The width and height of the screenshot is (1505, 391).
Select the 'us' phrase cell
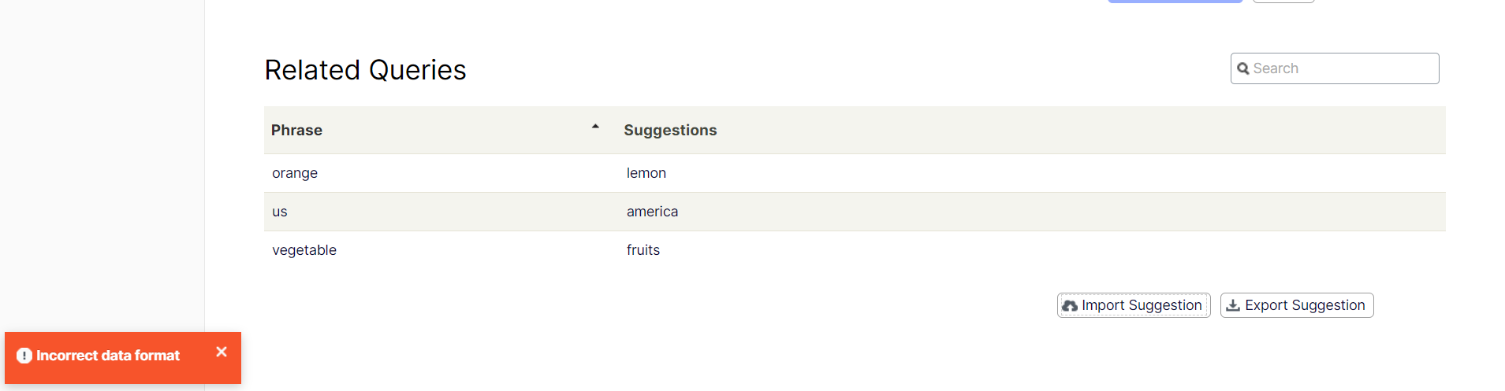(x=280, y=212)
